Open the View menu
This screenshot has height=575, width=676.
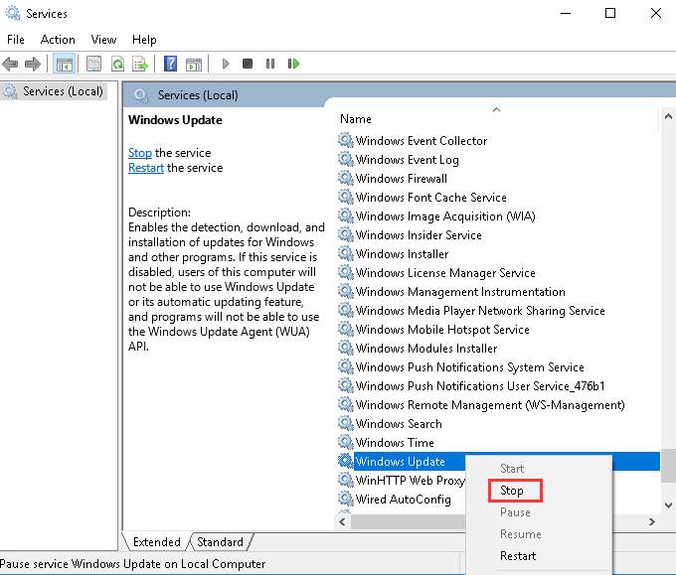click(103, 40)
